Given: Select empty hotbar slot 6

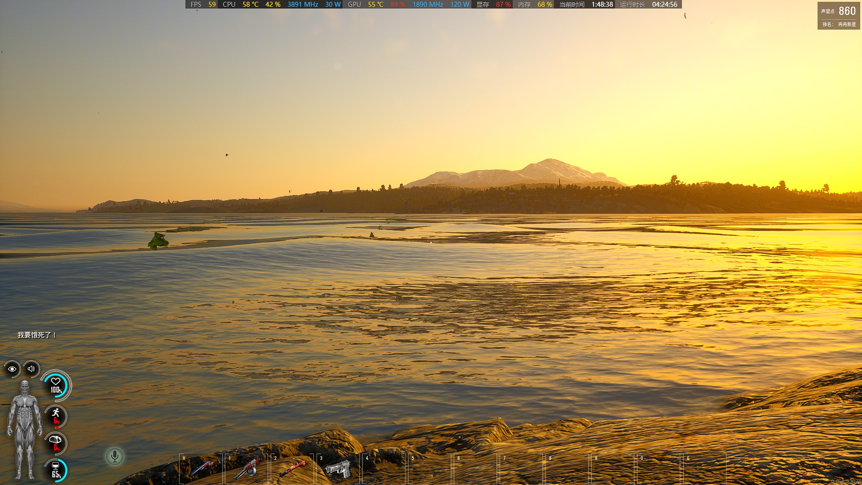Looking at the screenshot, I should point(475,469).
